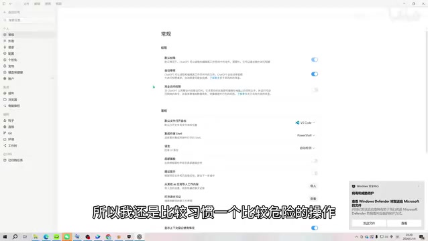Open the 账户 settings section

[x=11, y=78]
